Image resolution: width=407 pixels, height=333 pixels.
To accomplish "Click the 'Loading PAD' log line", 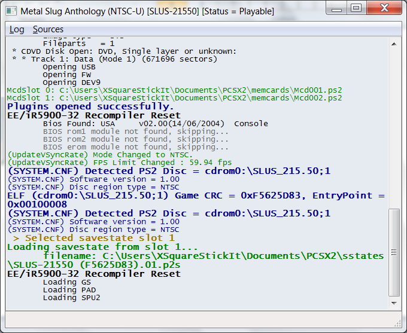I will pos(69,290).
